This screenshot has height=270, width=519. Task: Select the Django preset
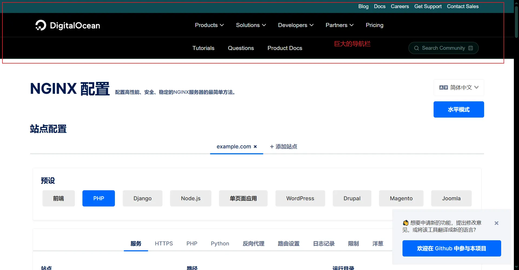click(x=142, y=198)
